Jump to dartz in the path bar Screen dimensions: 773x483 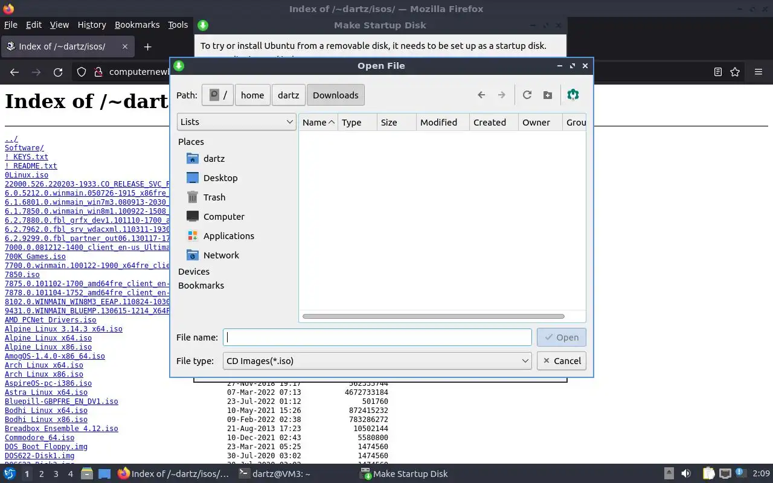tap(288, 95)
